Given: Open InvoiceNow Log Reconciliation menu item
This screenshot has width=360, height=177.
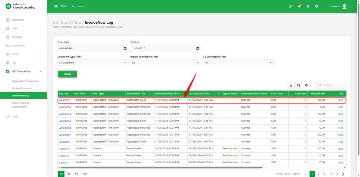Looking at the screenshot, I should coord(21,105).
